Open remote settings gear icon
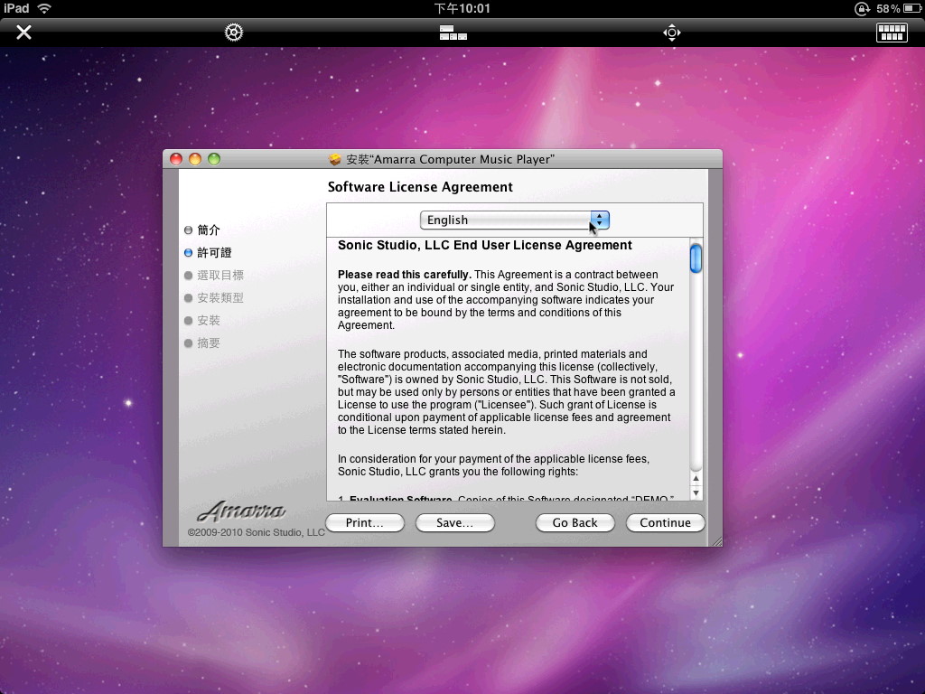925x694 pixels. tap(234, 32)
